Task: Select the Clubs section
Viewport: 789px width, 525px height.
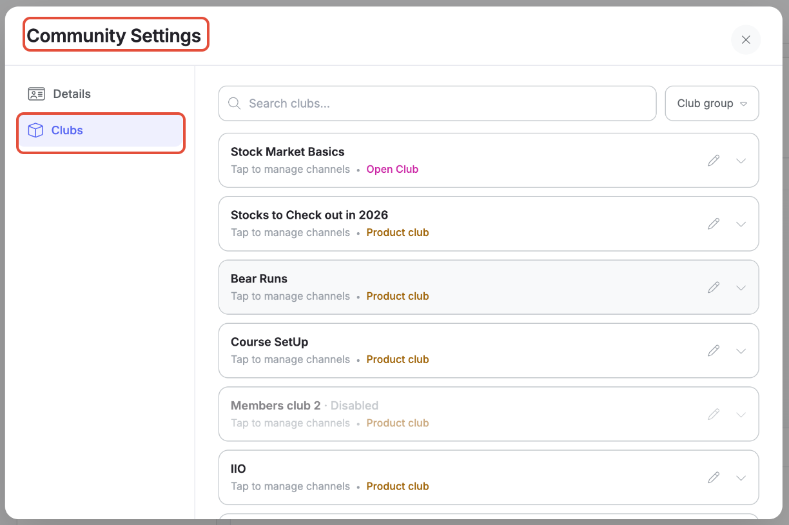Action: tap(101, 130)
